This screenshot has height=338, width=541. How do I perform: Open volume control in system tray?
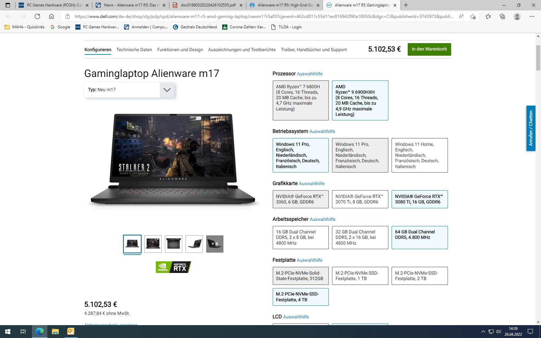(498, 332)
